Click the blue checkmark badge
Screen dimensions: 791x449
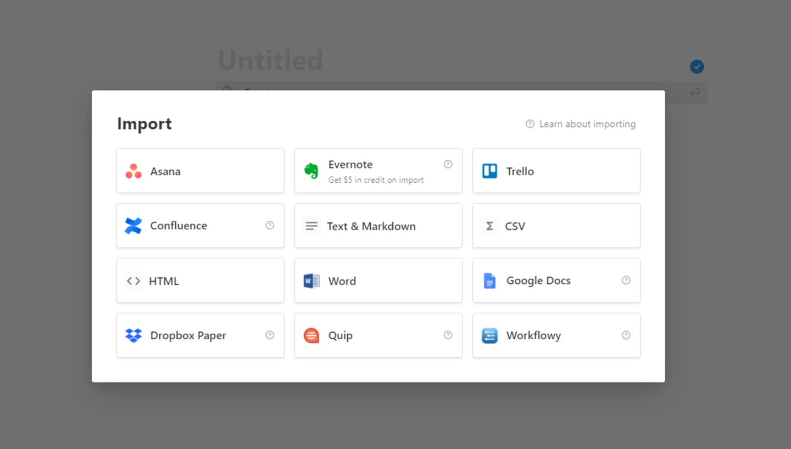click(x=697, y=67)
